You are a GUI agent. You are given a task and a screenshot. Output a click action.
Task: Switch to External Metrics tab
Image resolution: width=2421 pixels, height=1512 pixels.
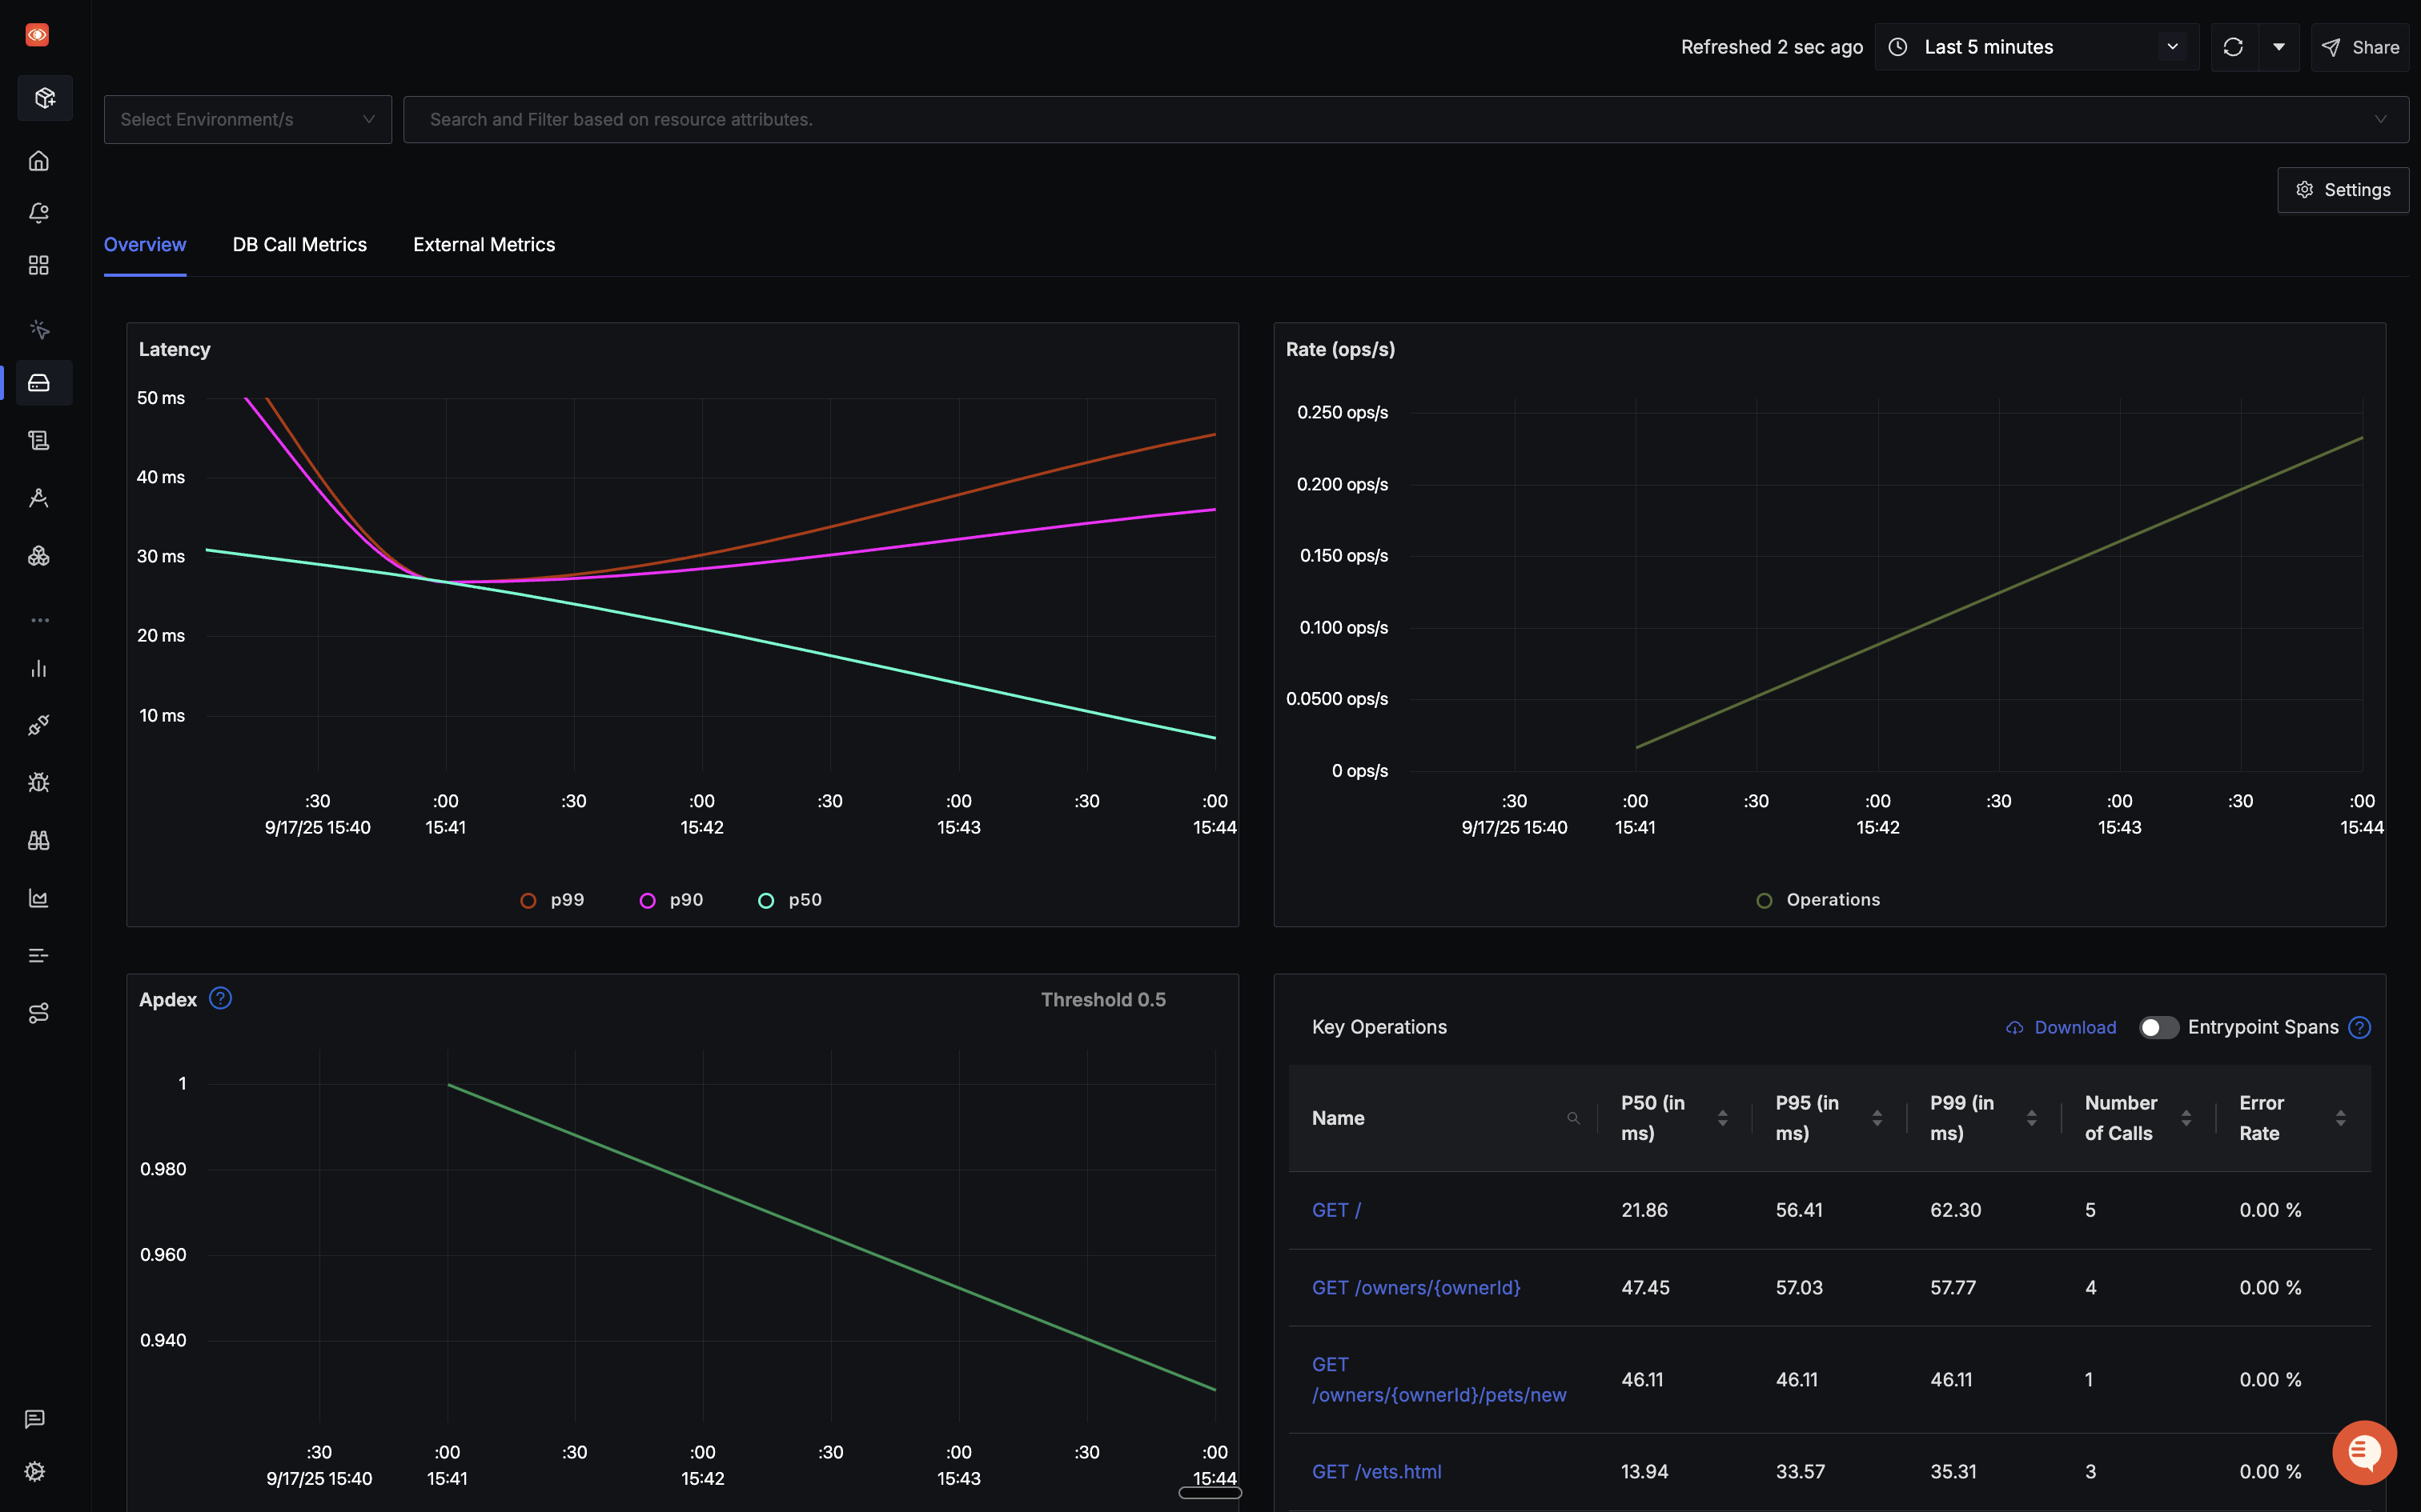coord(484,245)
